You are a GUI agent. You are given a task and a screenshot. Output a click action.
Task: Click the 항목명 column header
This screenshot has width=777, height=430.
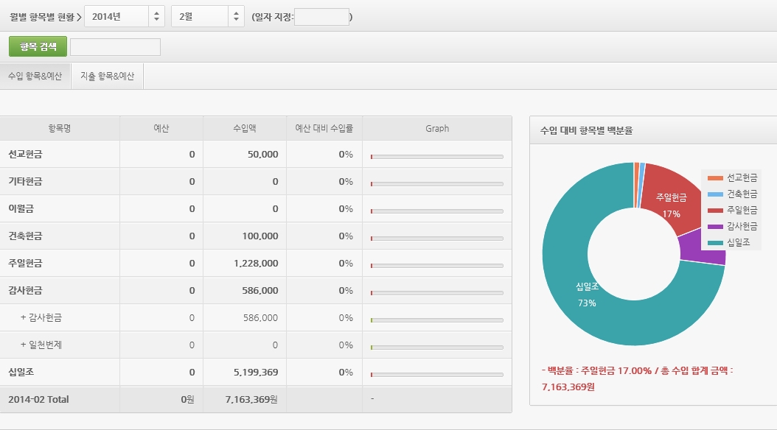(60, 129)
